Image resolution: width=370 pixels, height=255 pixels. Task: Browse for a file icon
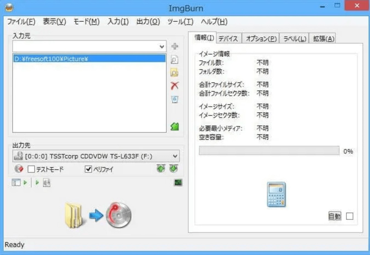[175, 60]
